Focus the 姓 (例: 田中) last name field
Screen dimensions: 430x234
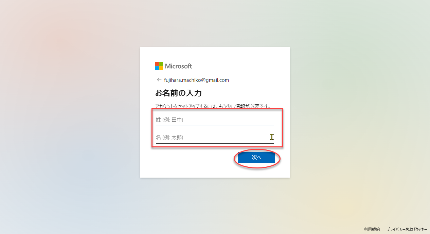(215, 120)
